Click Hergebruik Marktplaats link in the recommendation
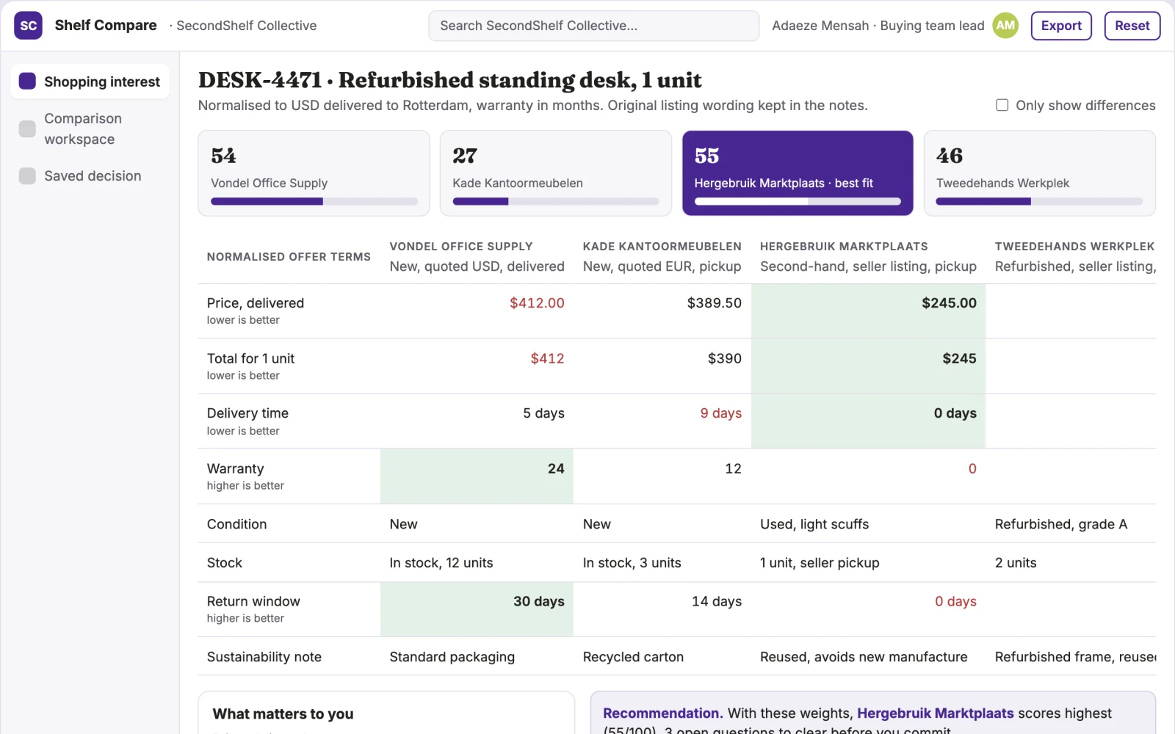Viewport: 1175px width, 734px height. [935, 713]
